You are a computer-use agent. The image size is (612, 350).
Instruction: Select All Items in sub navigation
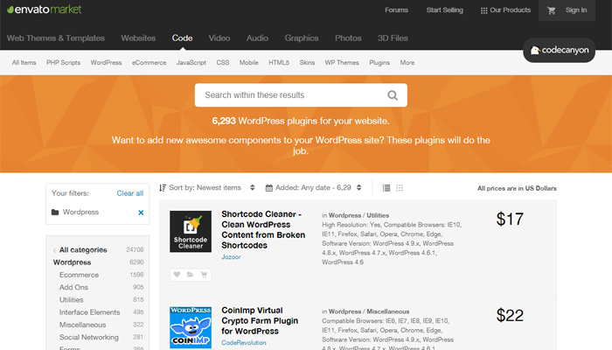pos(24,62)
